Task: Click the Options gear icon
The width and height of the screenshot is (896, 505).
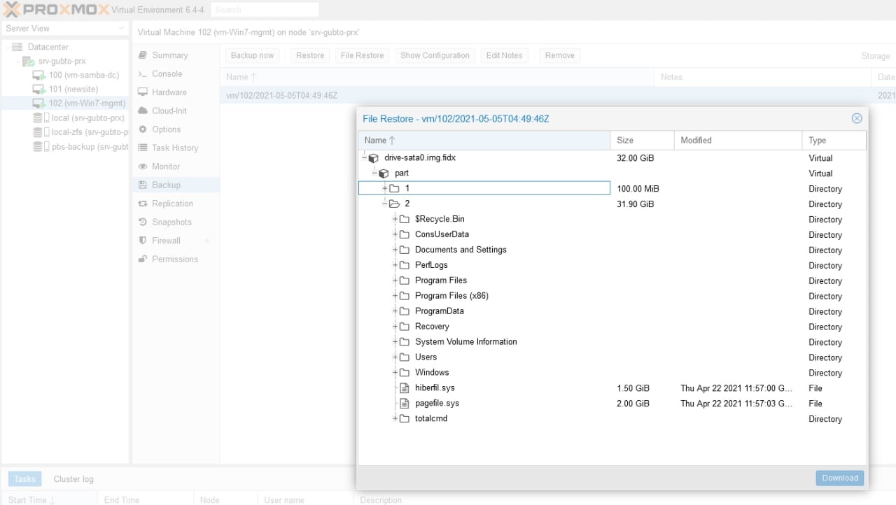Action: tap(143, 129)
